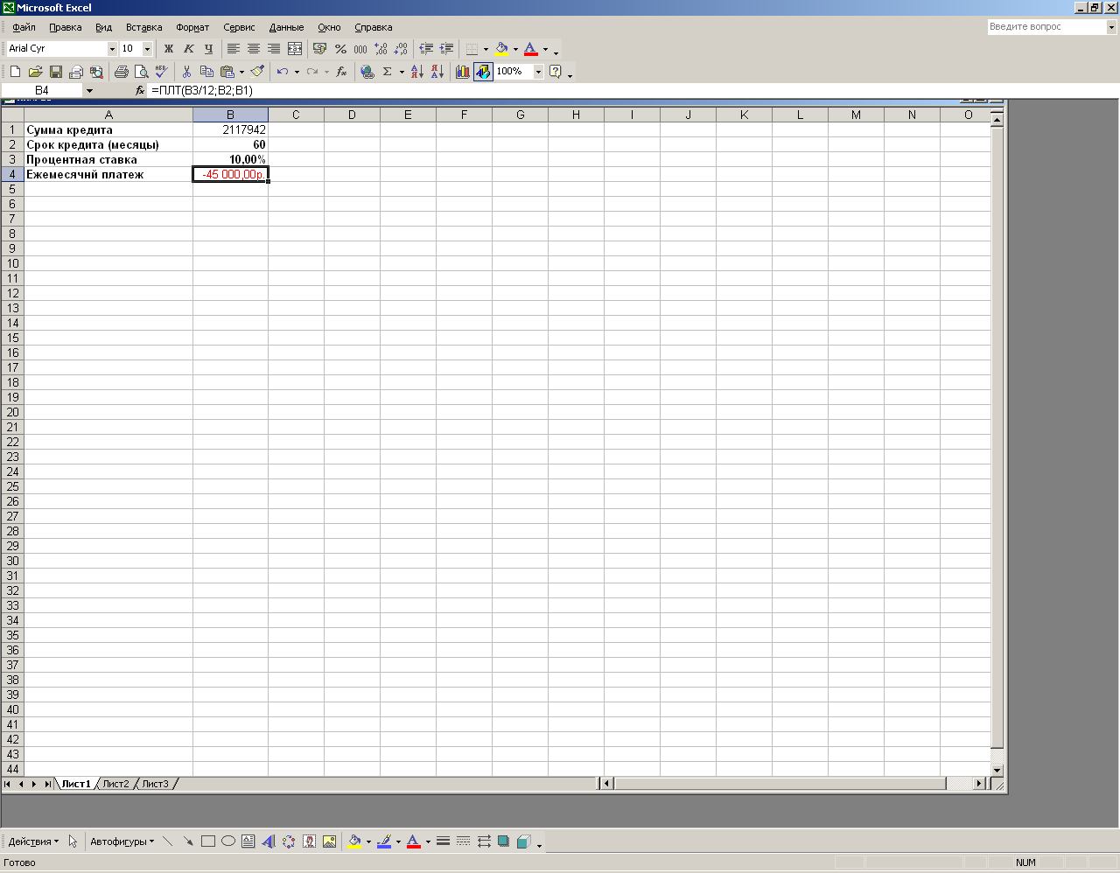Open the Файл menu
Screen dimensions: 1120x873
[x=24, y=27]
